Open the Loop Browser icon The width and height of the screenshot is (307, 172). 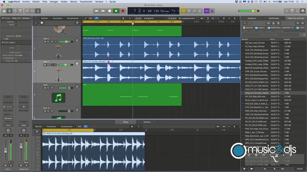[x=297, y=11]
